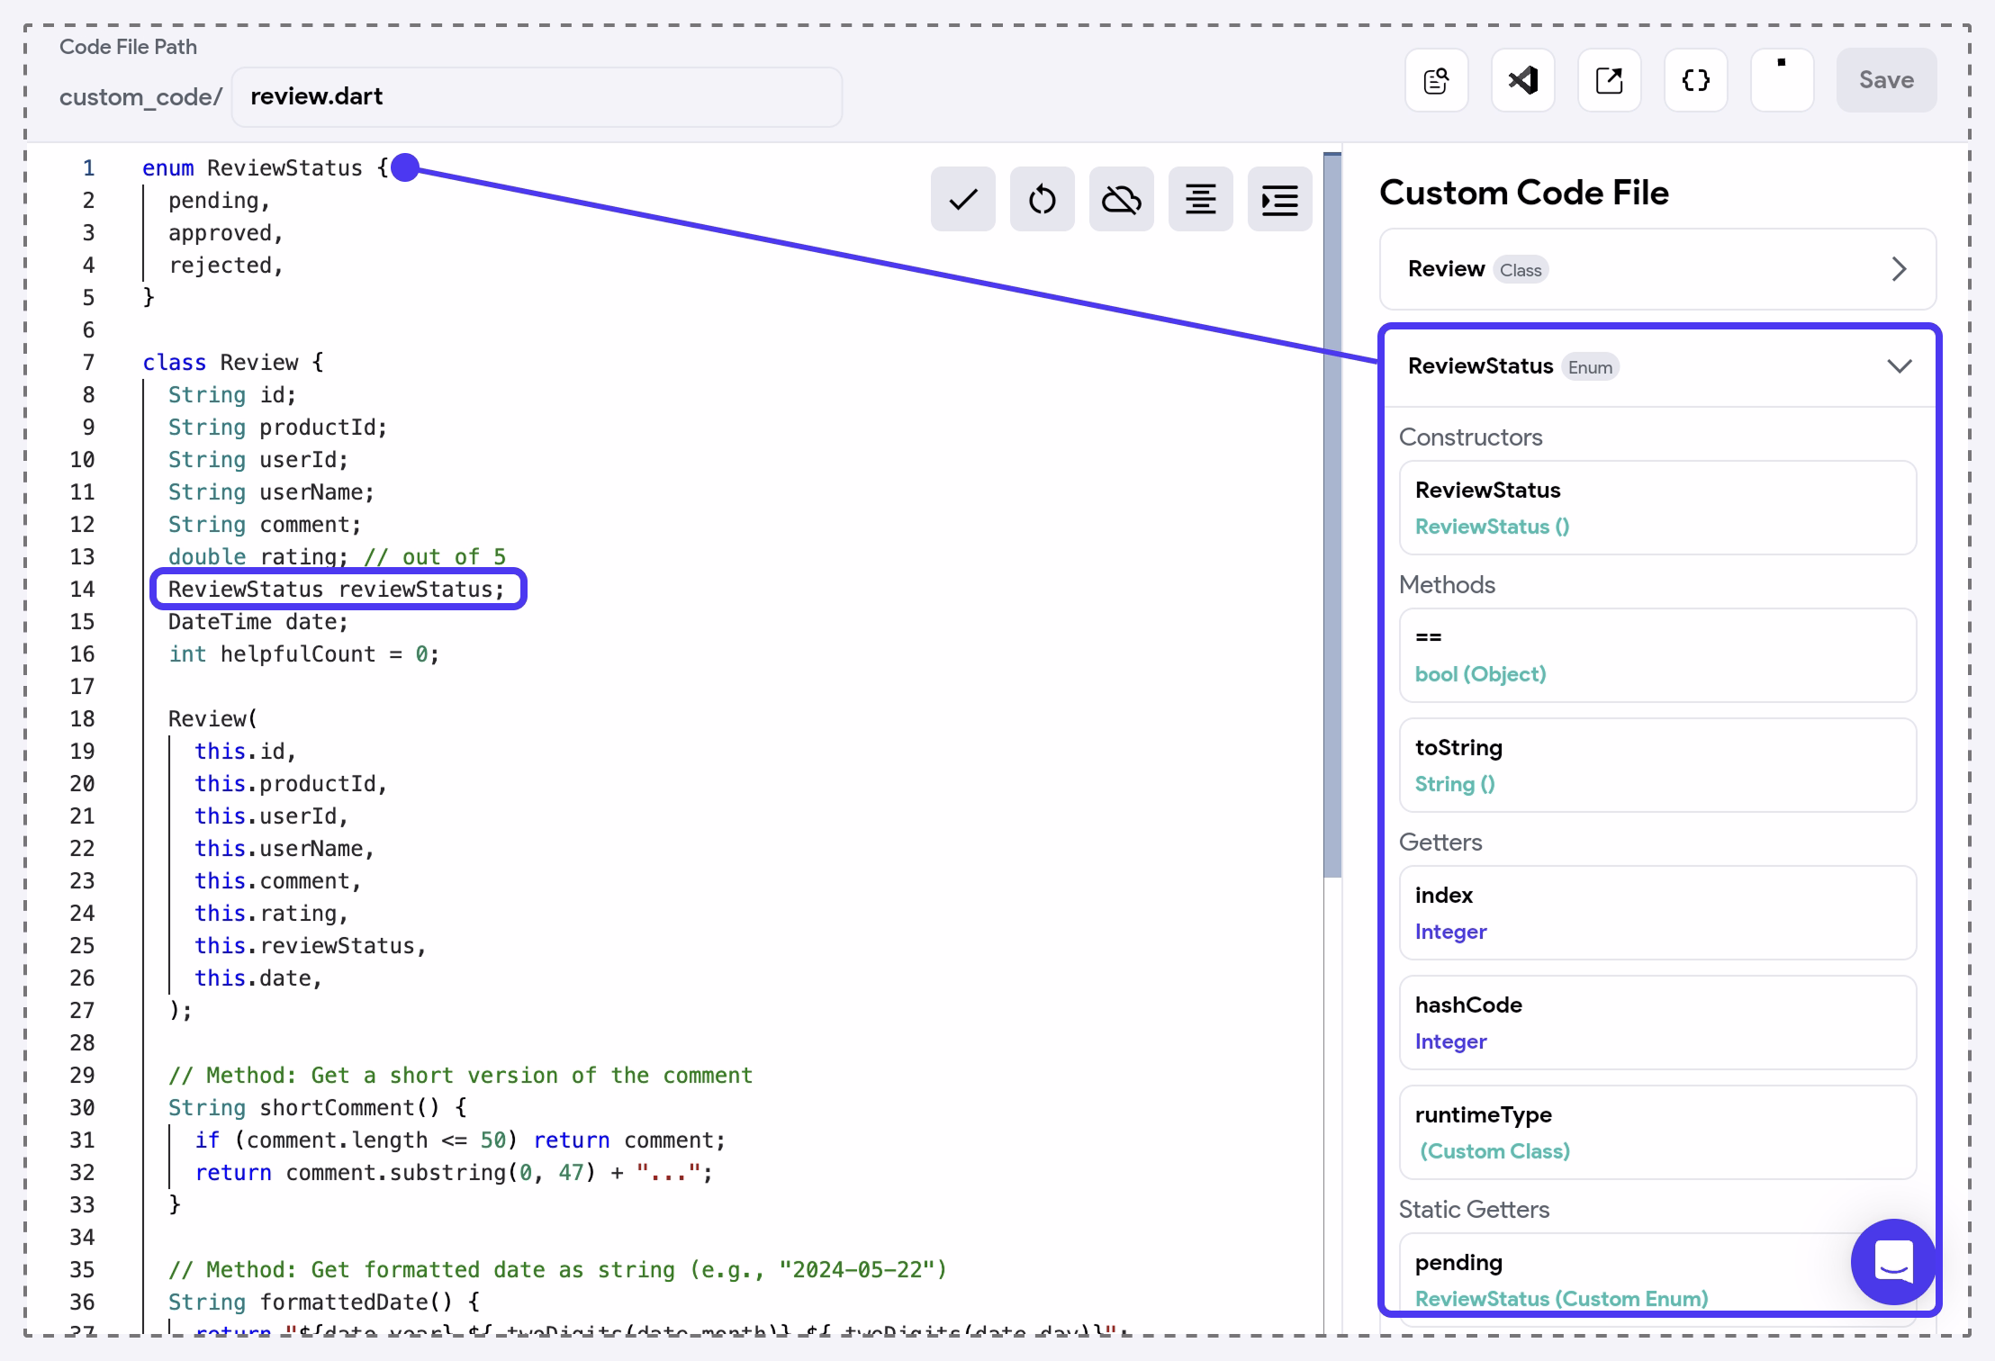The width and height of the screenshot is (1995, 1361).
Task: Open the chat support bubble
Action: click(1893, 1262)
